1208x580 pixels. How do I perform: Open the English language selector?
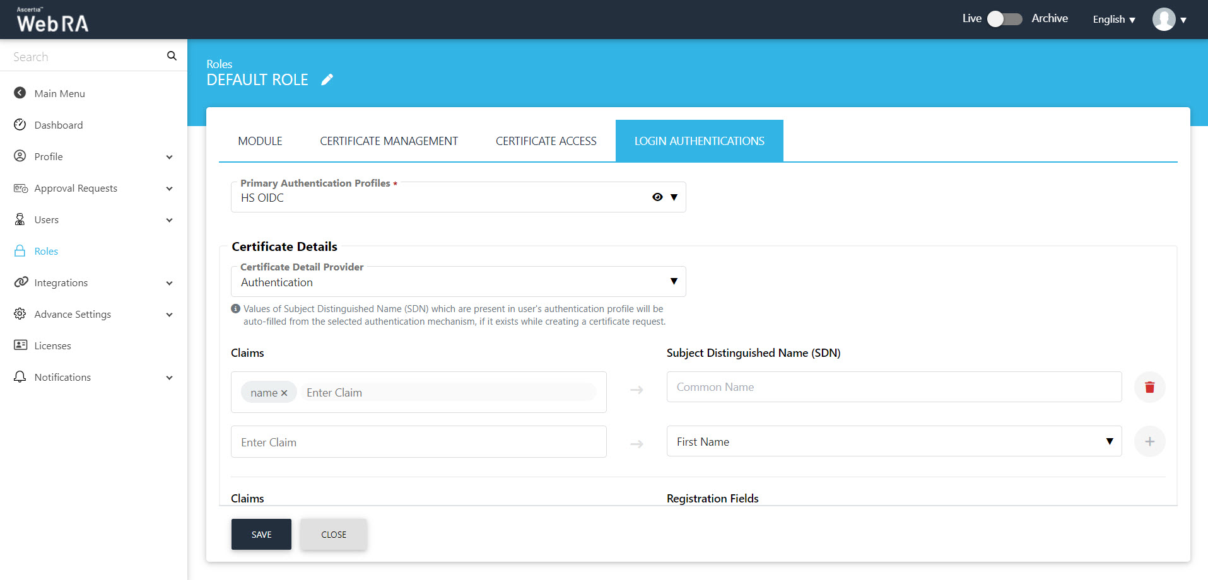(x=1113, y=20)
